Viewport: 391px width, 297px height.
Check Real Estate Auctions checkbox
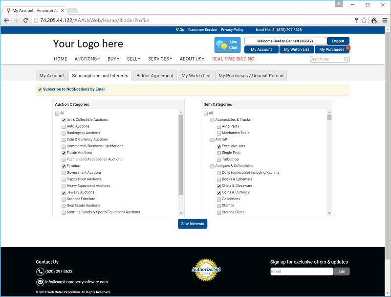pos(64,206)
